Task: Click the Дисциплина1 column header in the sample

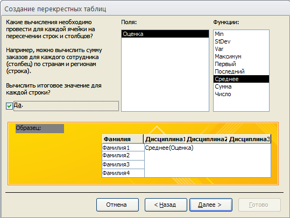Action: pos(165,139)
